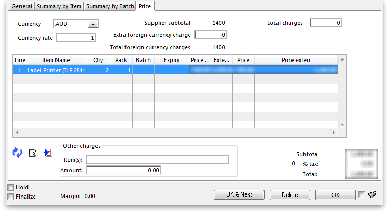Screen dimensions: 389x211
Task: Click the printer icon beside OK
Action: [372, 195]
